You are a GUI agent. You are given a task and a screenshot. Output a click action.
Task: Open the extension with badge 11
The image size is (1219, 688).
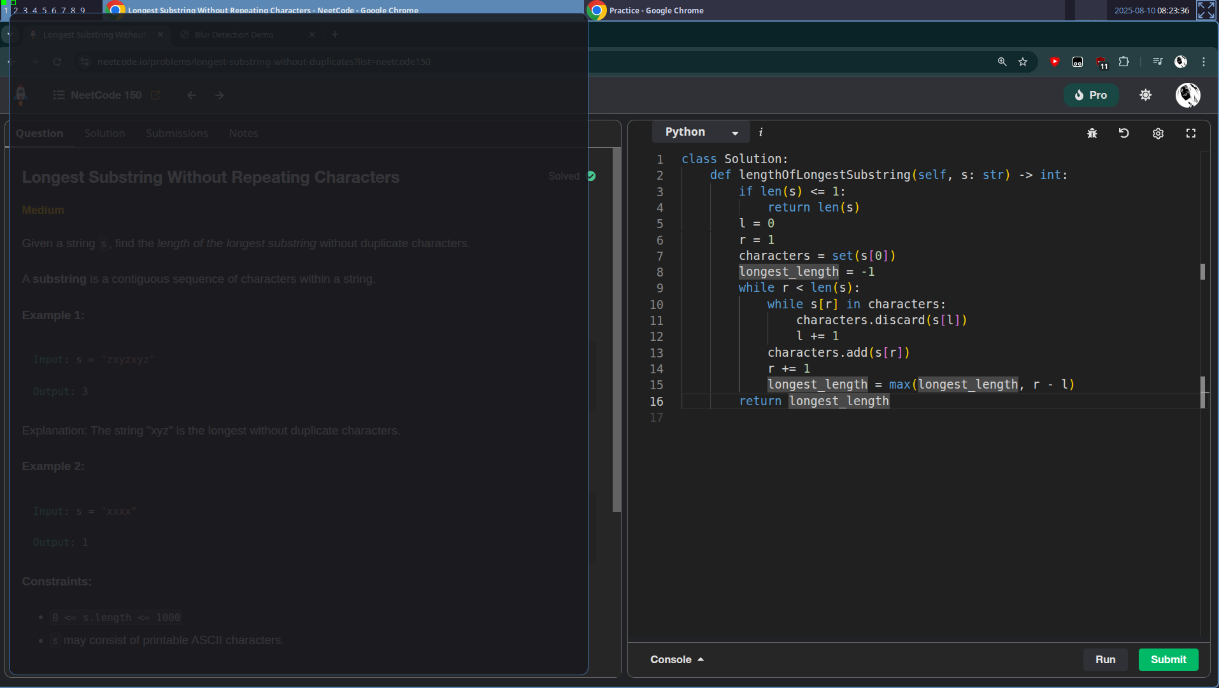1101,62
